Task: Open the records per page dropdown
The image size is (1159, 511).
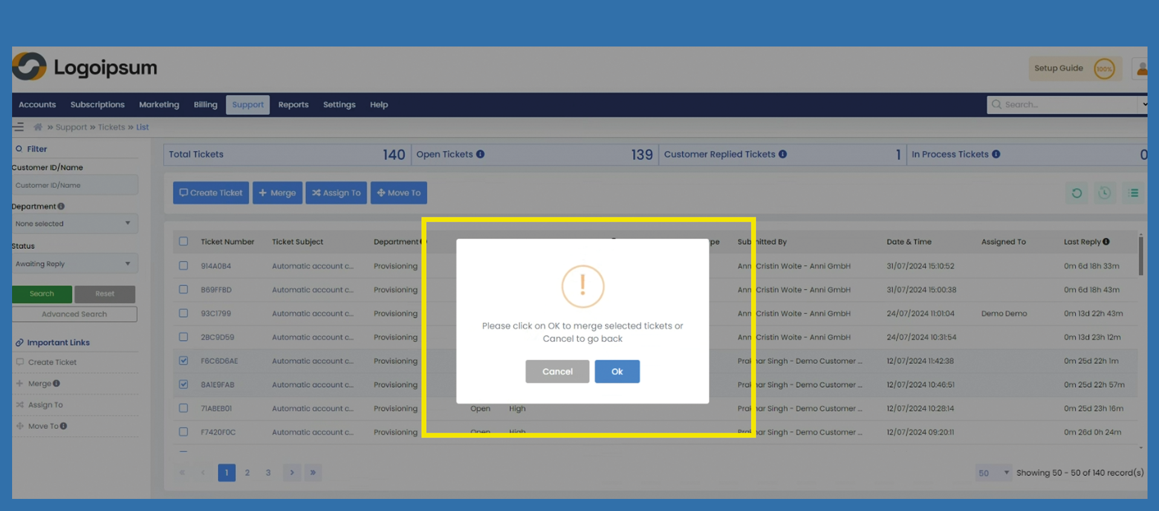Action: [x=993, y=473]
